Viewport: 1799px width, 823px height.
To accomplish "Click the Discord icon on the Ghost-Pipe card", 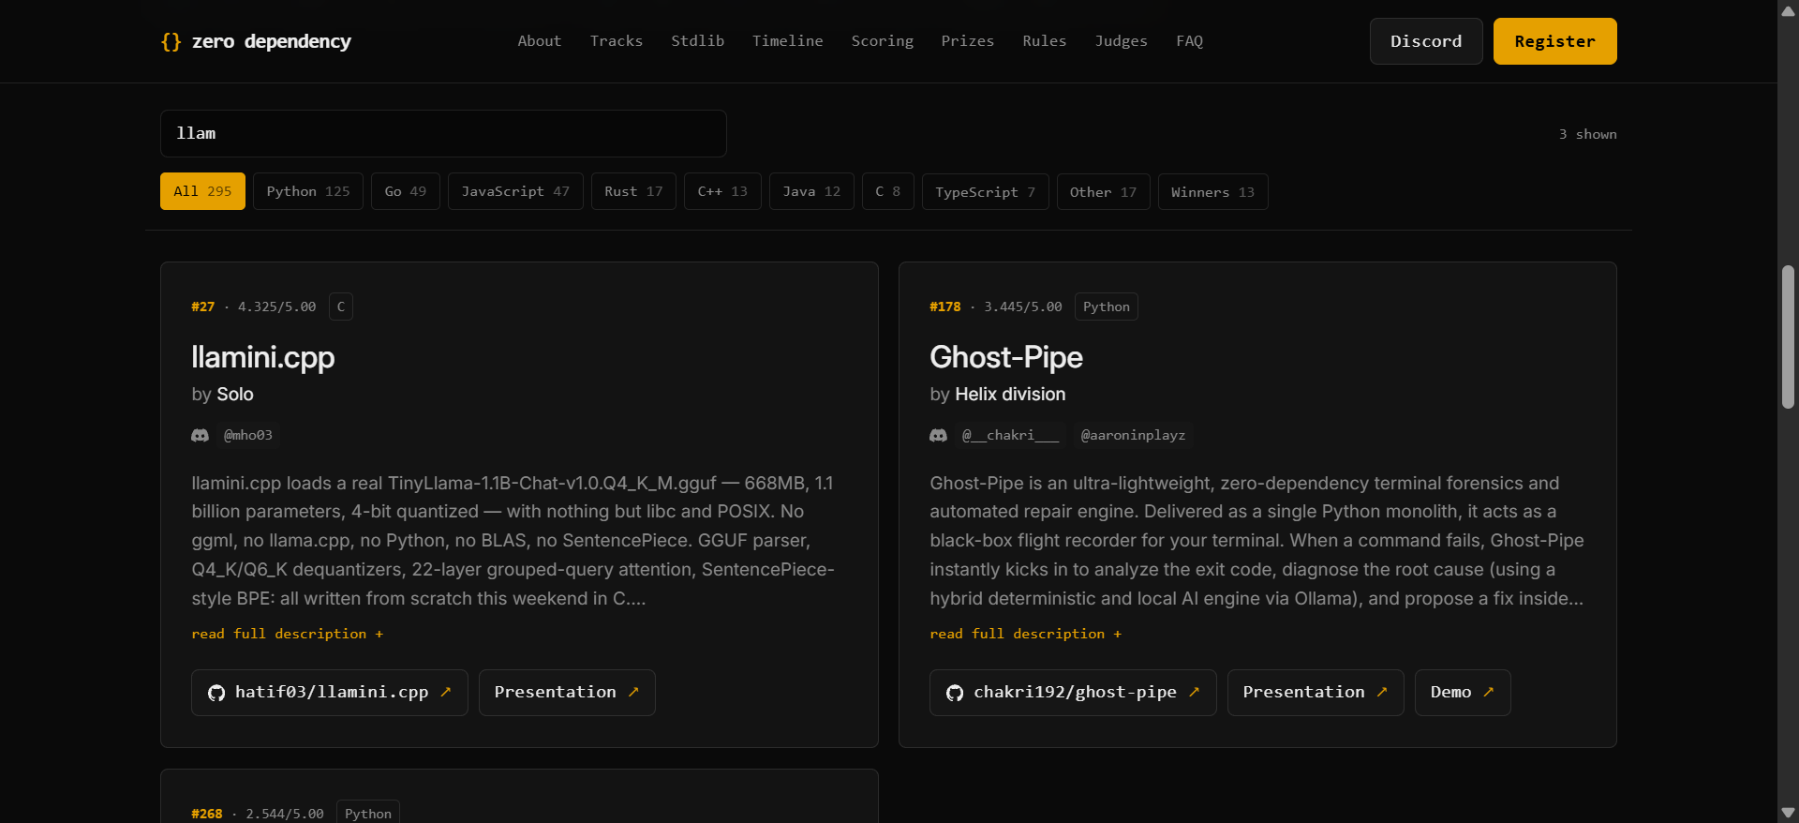I will [x=938, y=436].
